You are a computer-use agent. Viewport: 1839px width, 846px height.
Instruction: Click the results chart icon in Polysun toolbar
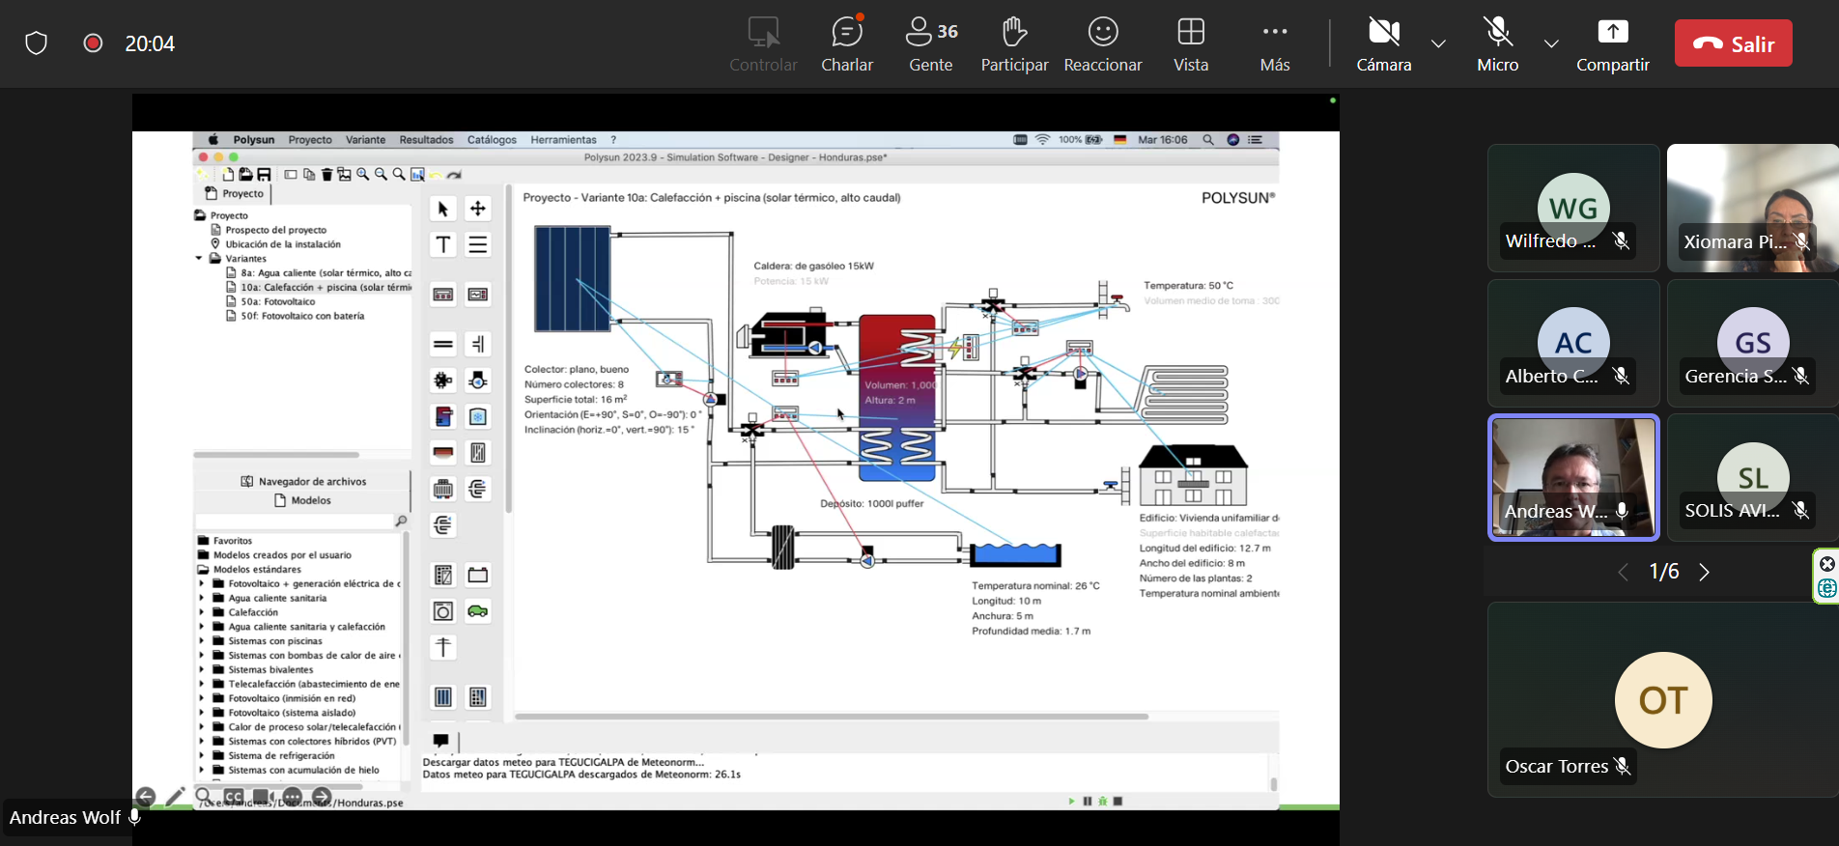[417, 175]
